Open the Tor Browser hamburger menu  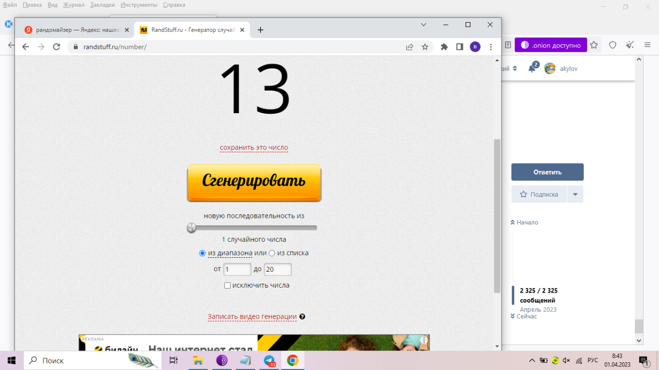(648, 45)
